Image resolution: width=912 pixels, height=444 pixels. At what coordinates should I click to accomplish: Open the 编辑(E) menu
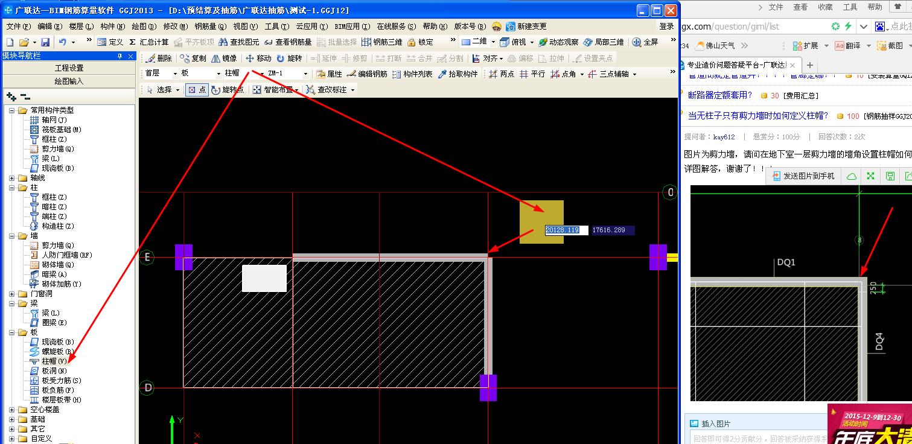click(x=50, y=27)
